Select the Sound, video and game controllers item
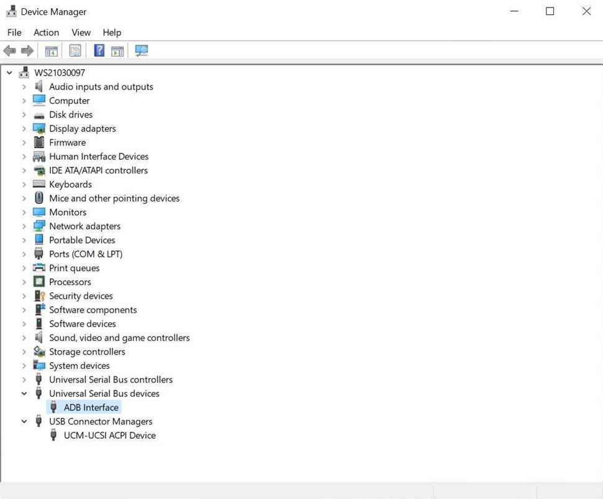The width and height of the screenshot is (603, 499). 119,338
